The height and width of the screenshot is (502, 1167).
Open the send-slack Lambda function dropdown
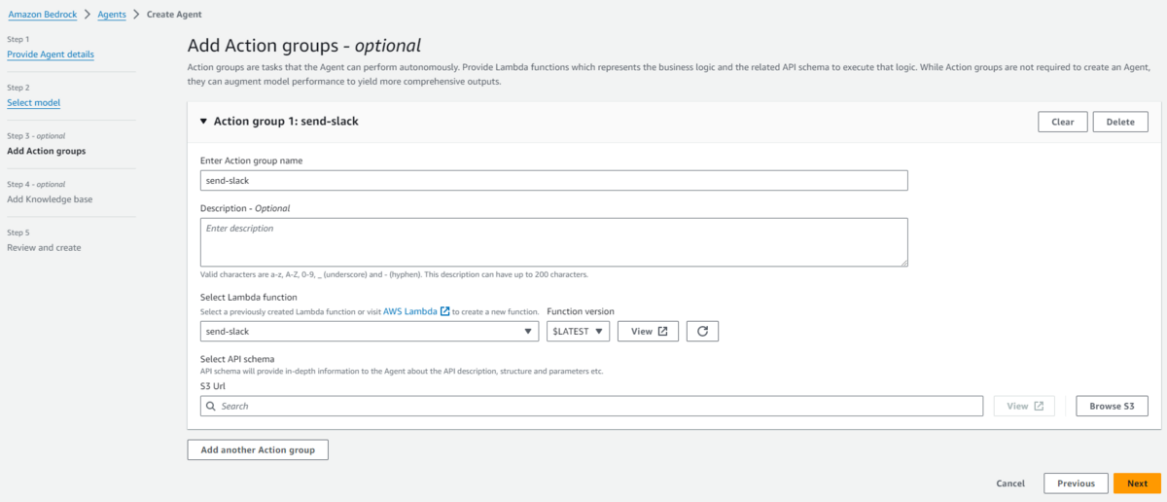coord(370,331)
